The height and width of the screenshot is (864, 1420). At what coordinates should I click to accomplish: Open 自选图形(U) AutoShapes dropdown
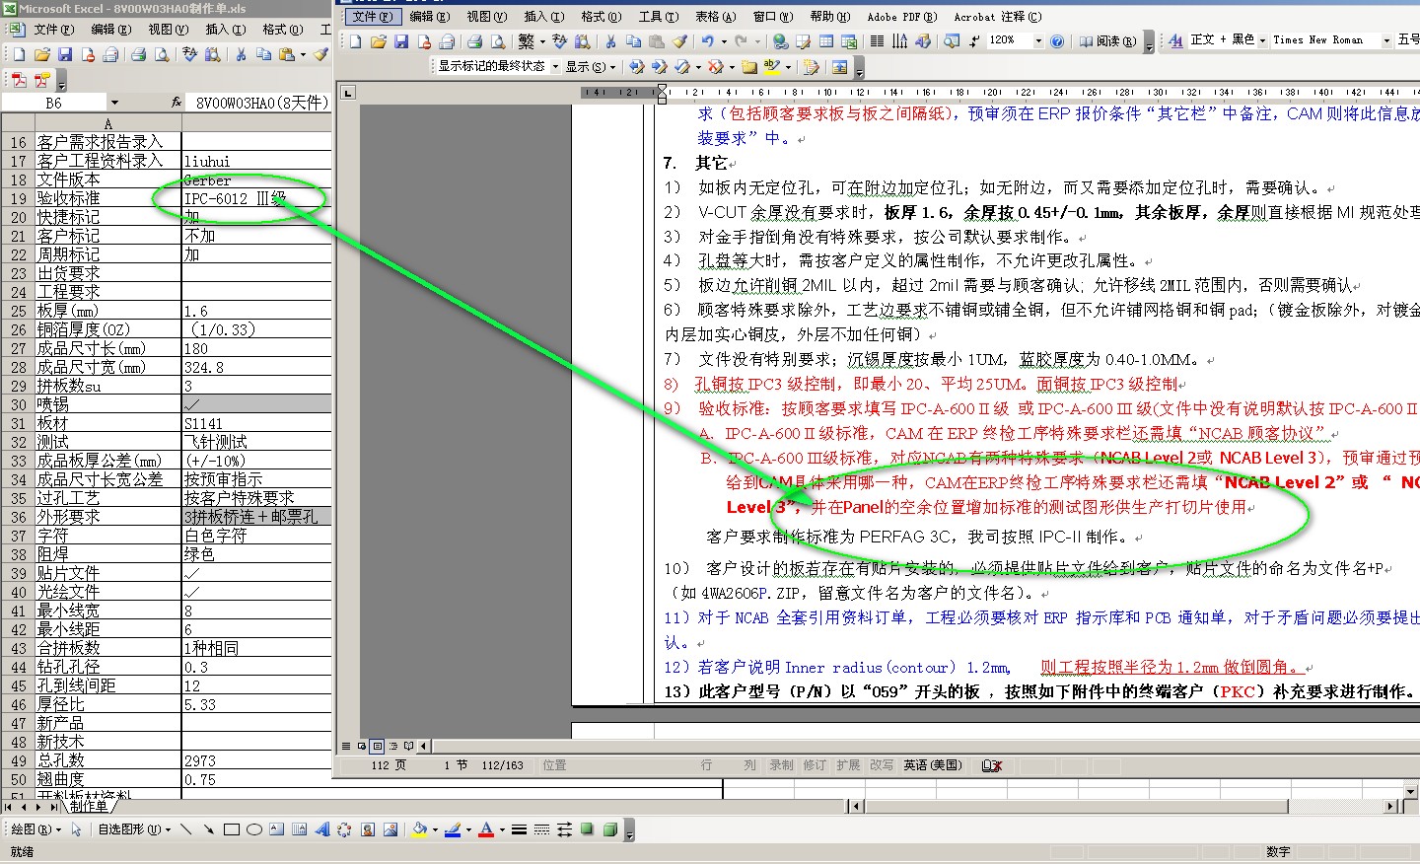click(x=134, y=829)
